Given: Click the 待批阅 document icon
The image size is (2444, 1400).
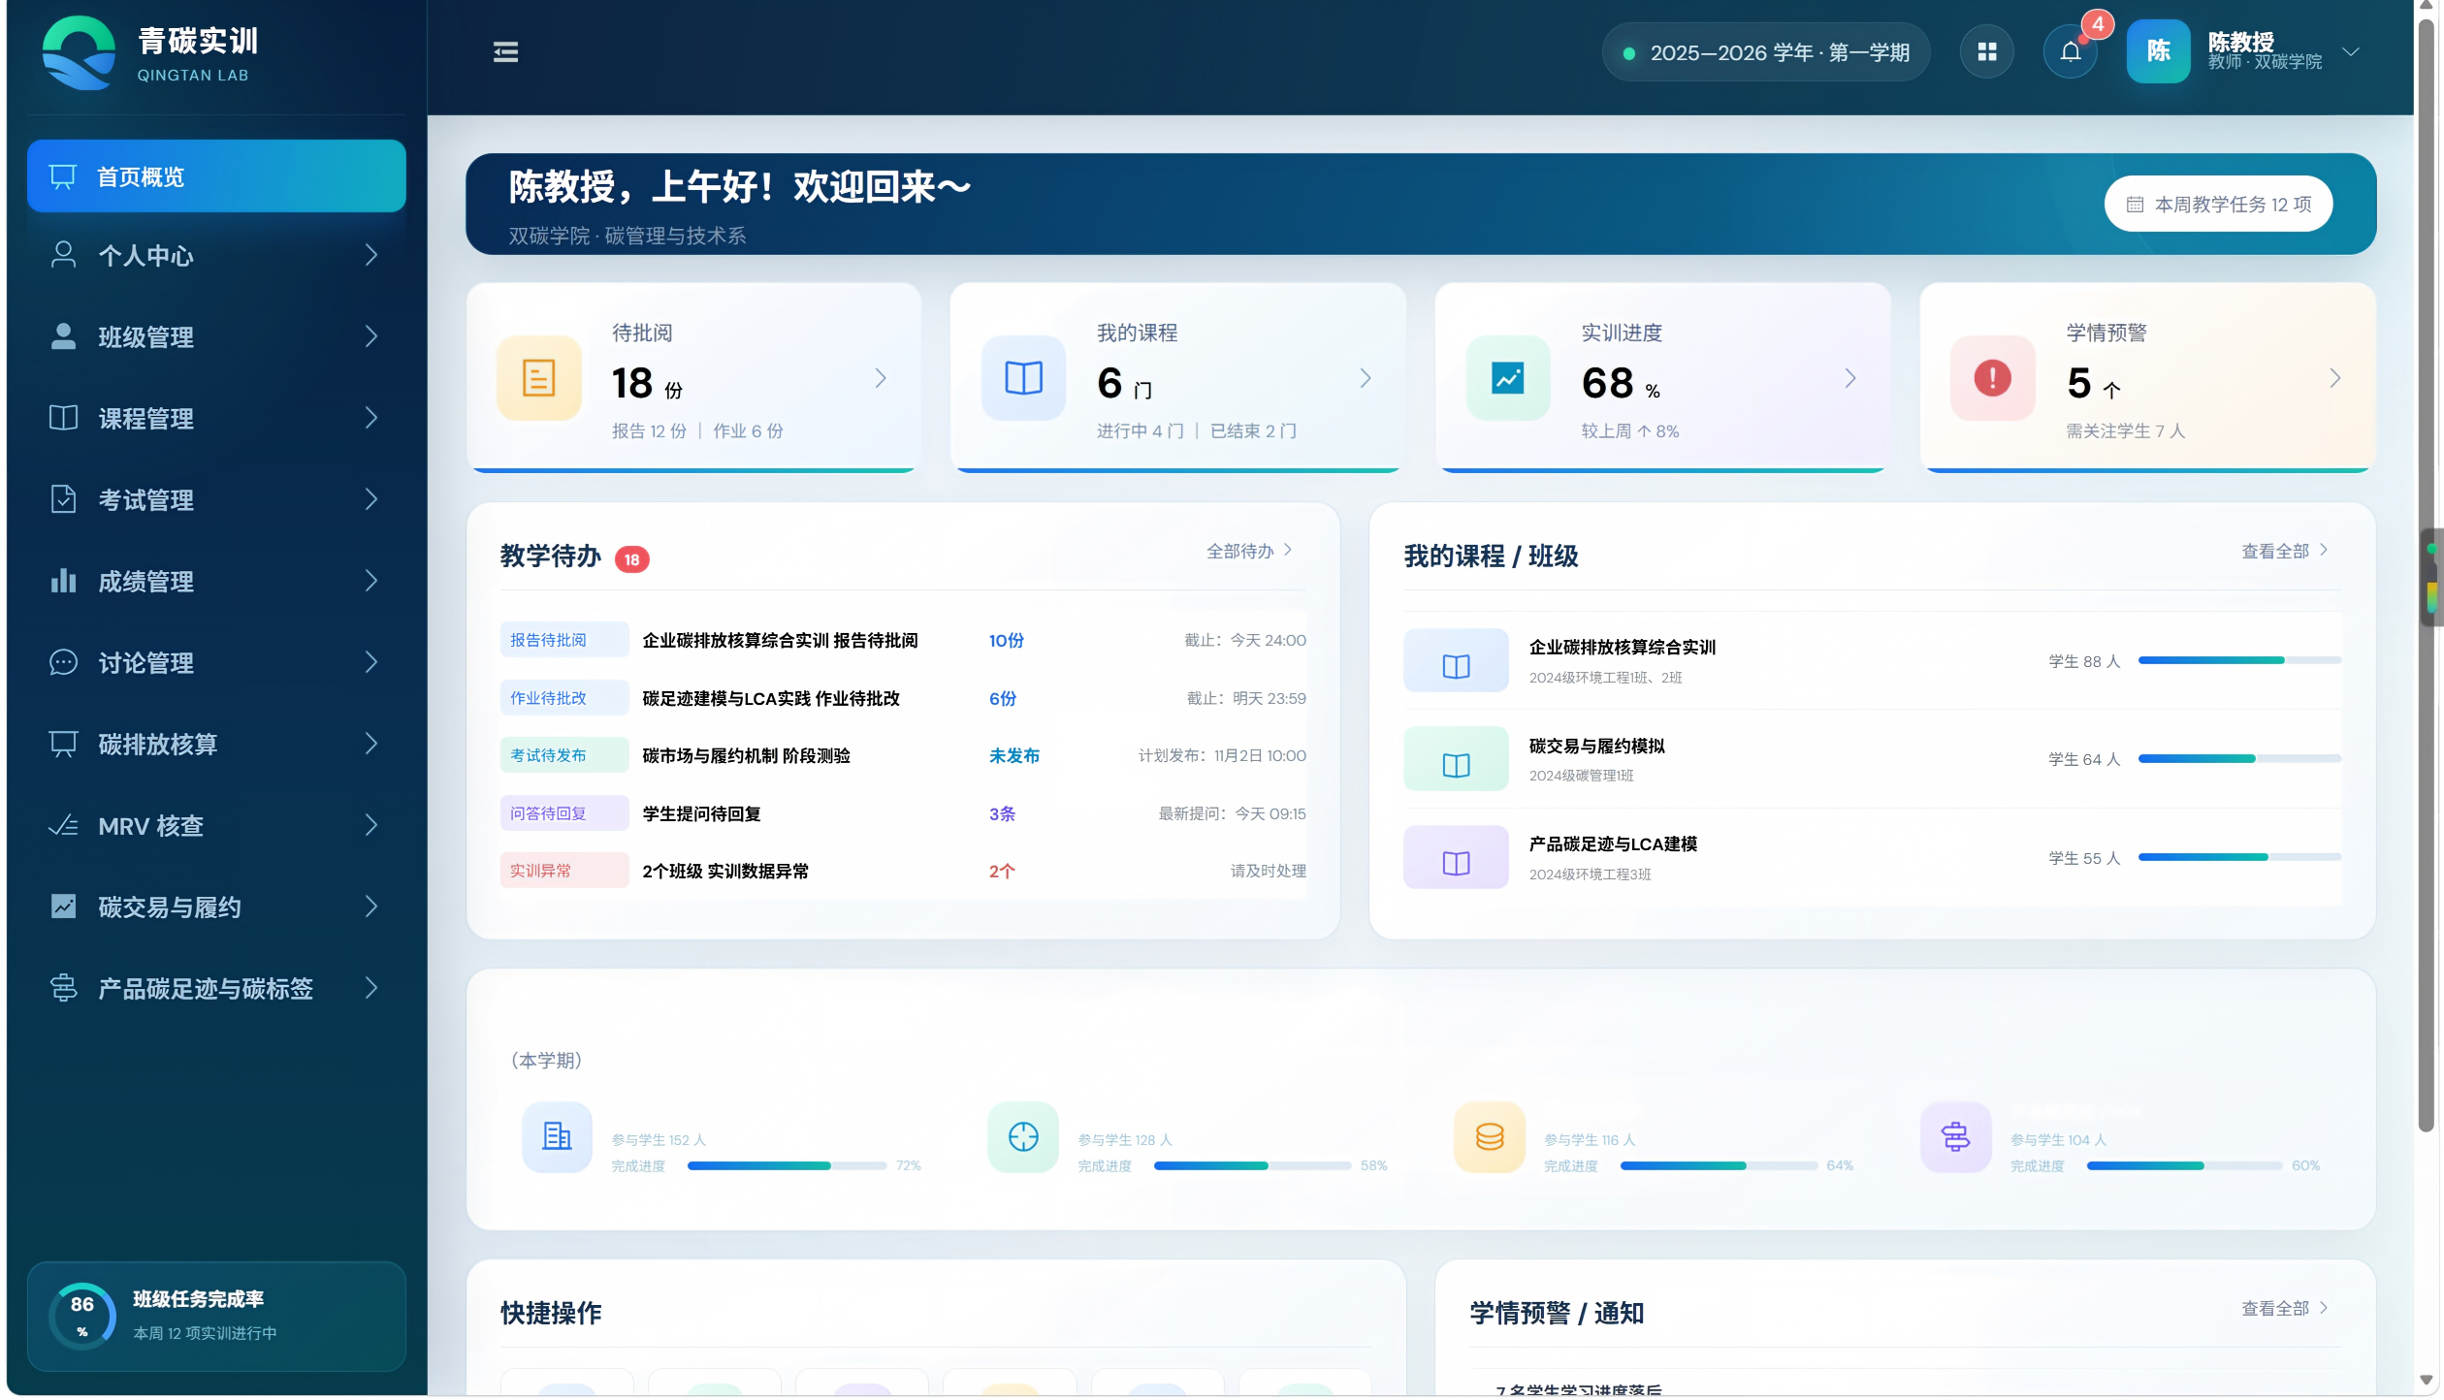Looking at the screenshot, I should (x=539, y=378).
